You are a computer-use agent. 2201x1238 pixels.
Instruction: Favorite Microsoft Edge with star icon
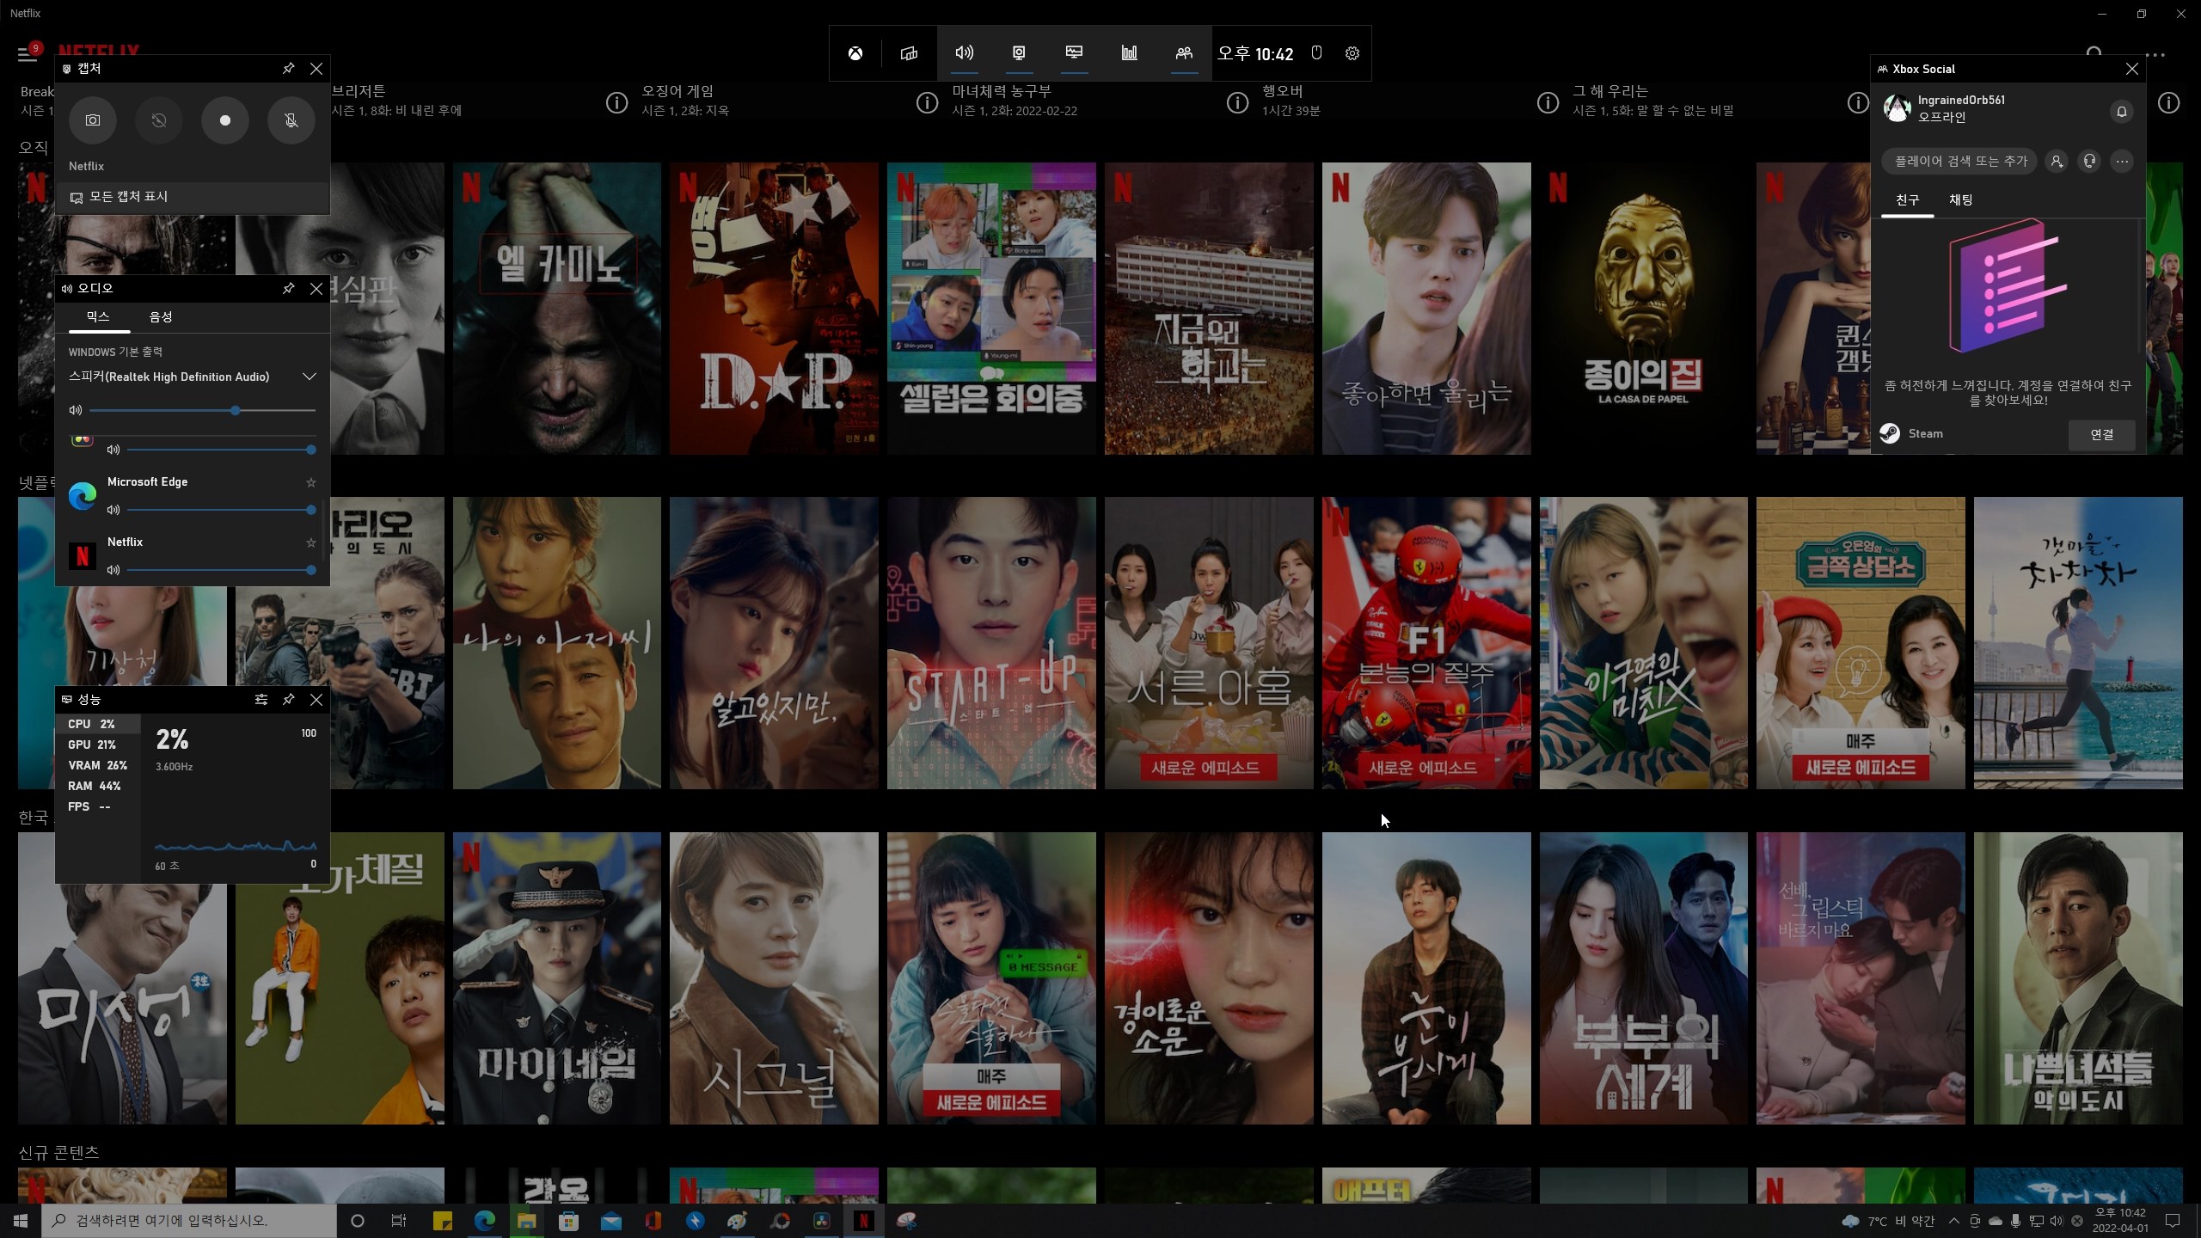point(311,482)
